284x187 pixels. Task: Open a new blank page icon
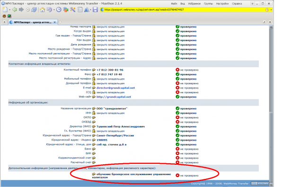[5, 9]
